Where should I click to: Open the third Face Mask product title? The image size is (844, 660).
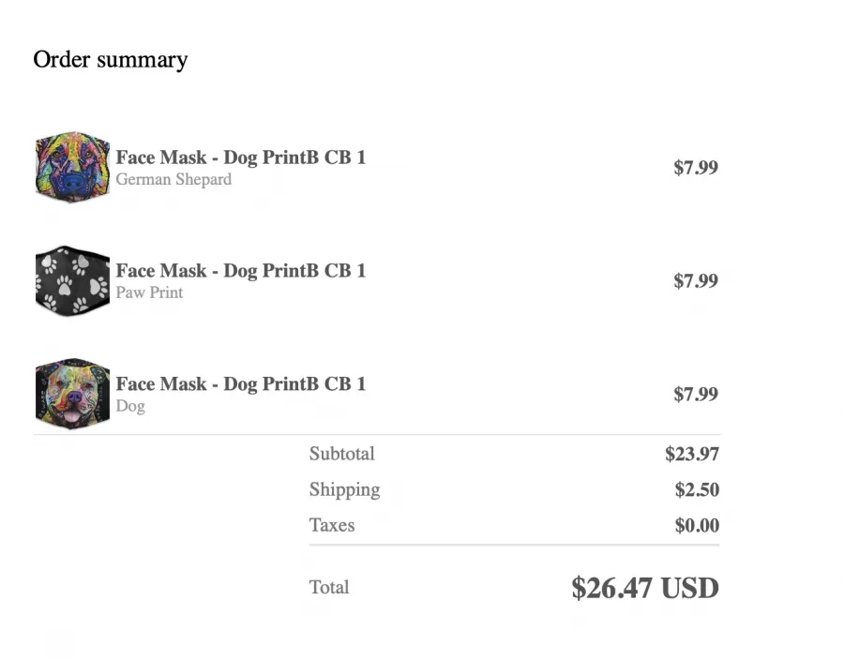[241, 384]
